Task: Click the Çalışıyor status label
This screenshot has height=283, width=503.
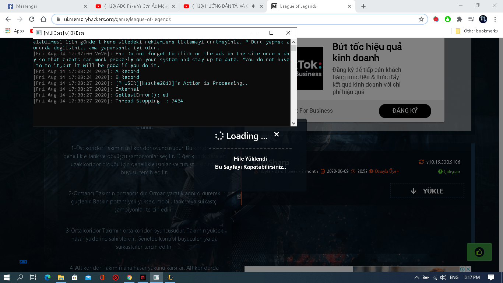Action: (x=449, y=172)
